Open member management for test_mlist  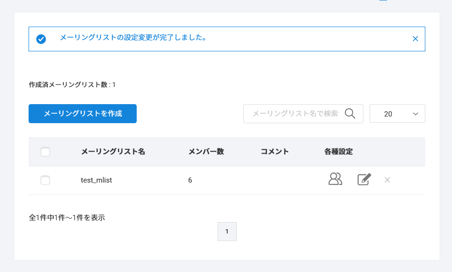point(335,179)
